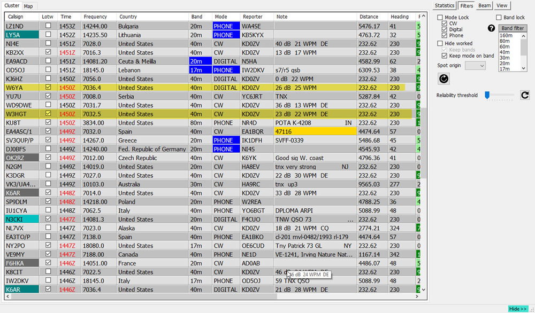The width and height of the screenshot is (535, 313).
Task: Click the Lebanon country cell
Action: point(152,70)
